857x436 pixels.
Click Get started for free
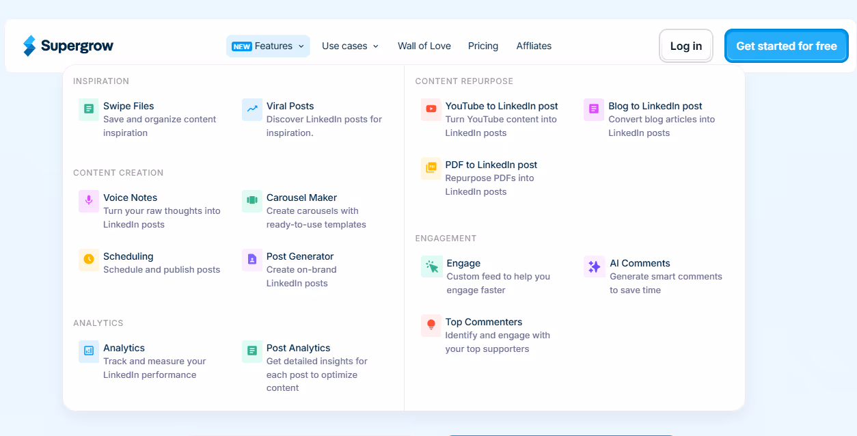786,46
